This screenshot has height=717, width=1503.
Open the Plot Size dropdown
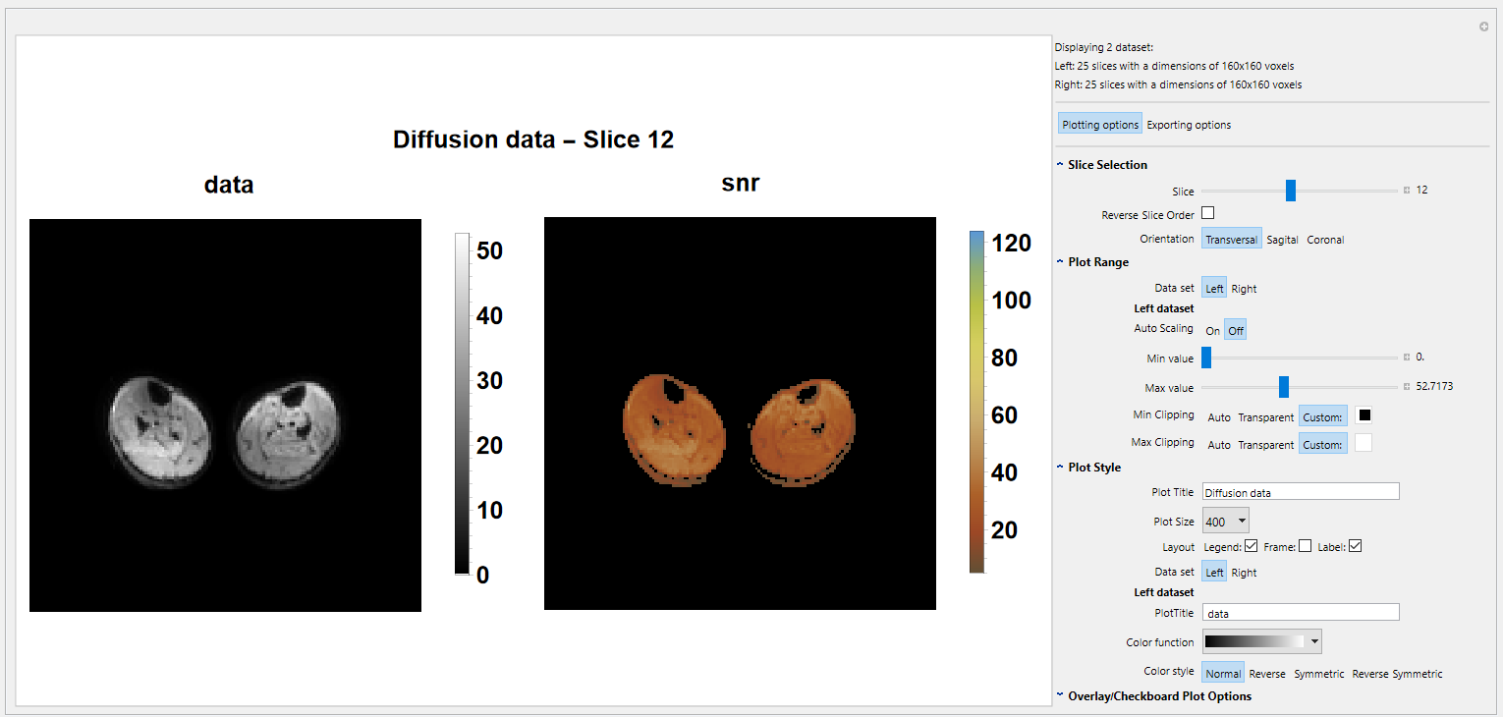[1226, 522]
